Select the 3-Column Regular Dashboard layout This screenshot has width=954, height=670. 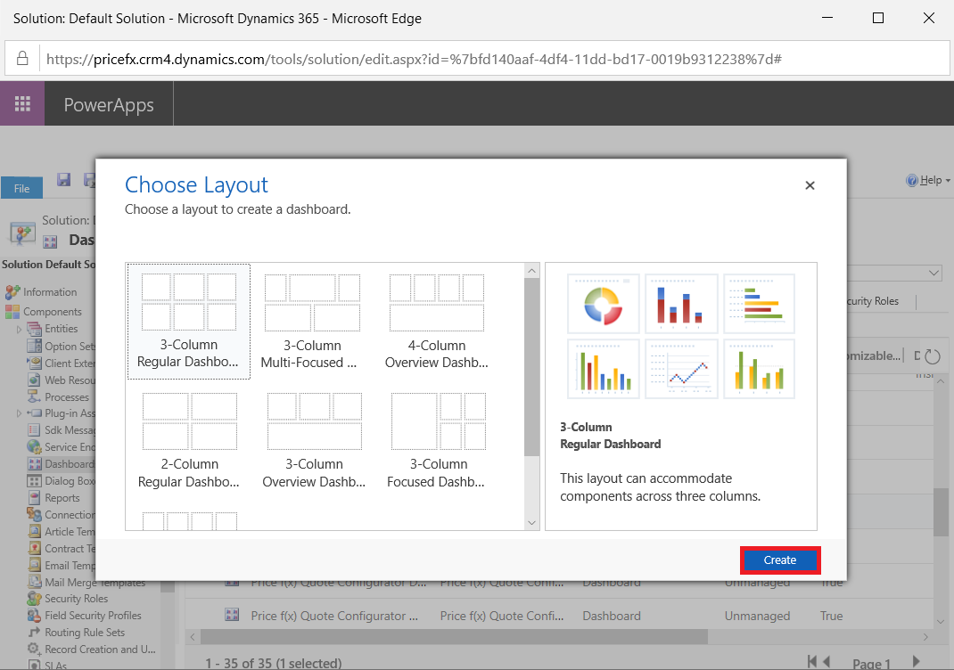point(188,321)
